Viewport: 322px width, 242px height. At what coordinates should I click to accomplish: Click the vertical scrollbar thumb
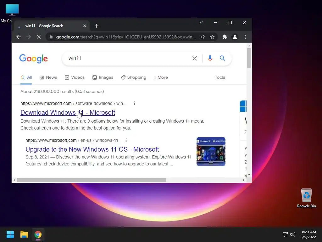click(249, 58)
